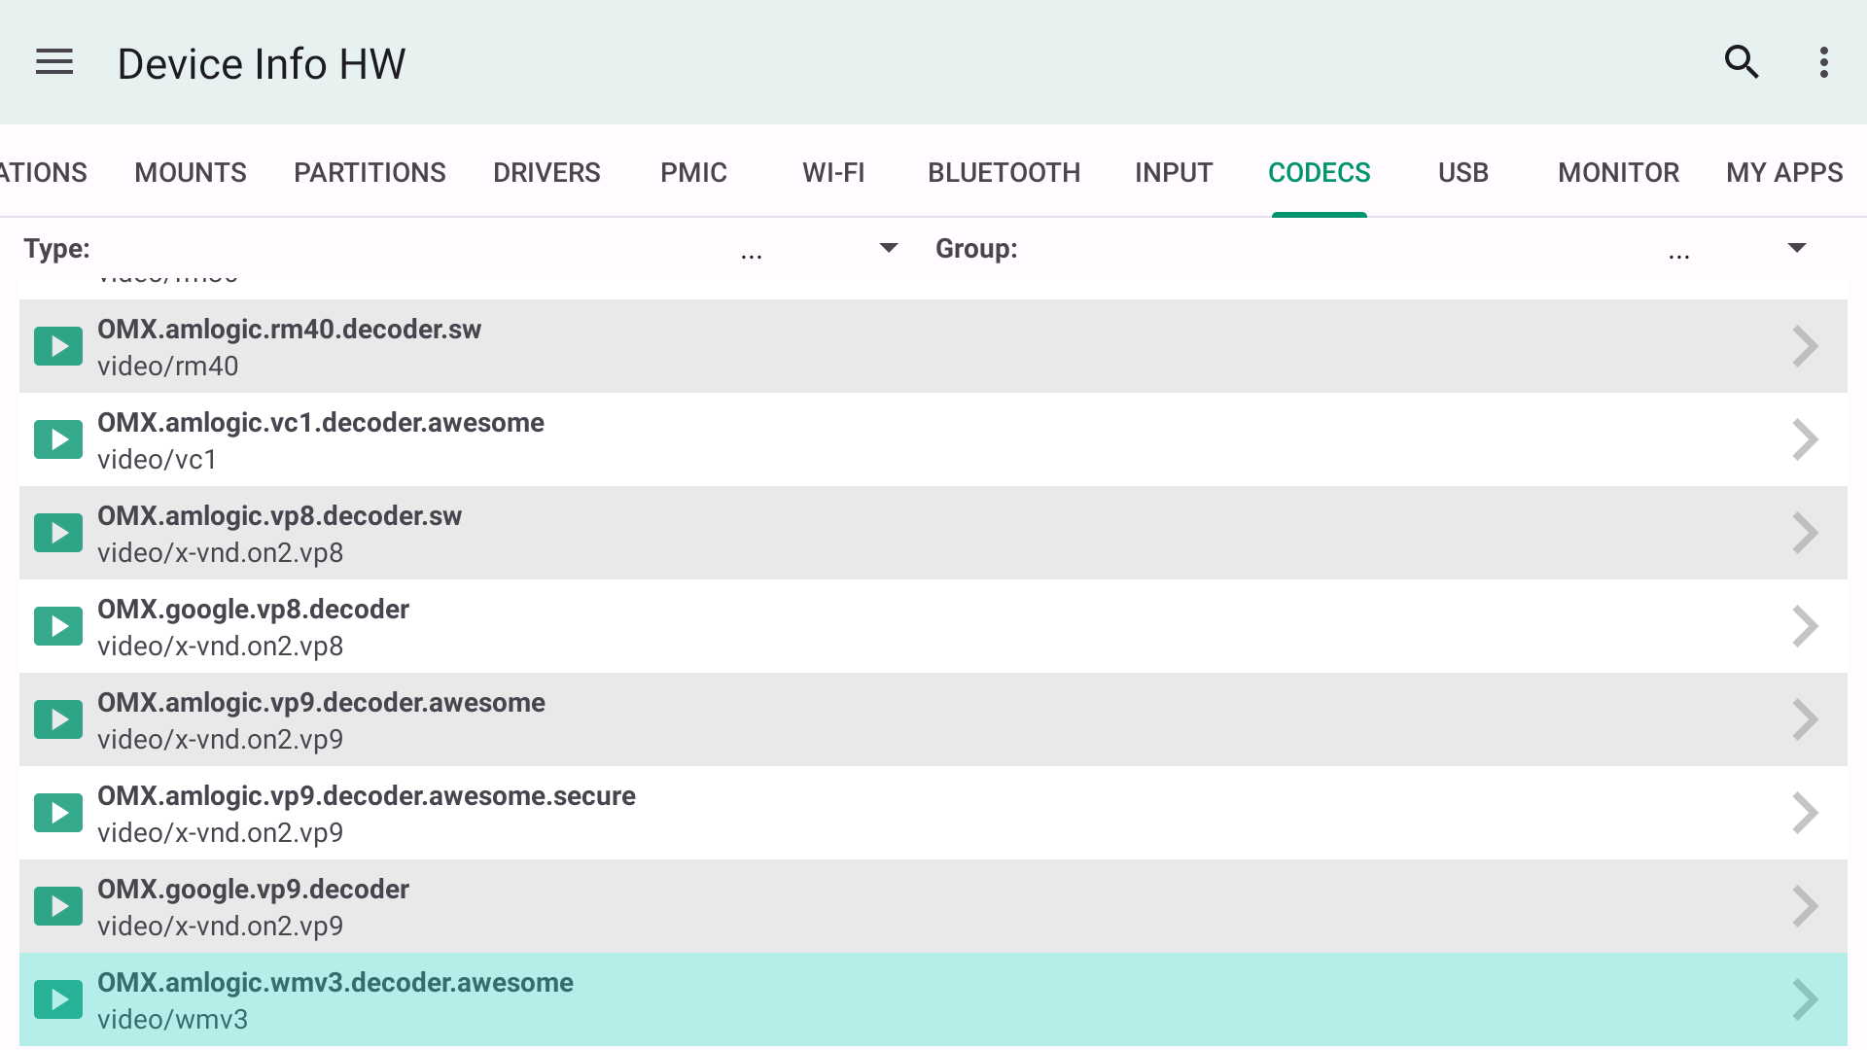Open the hamburger navigation menu
1867x1050 pixels.
pyautogui.click(x=54, y=62)
